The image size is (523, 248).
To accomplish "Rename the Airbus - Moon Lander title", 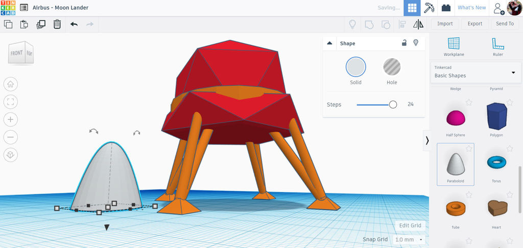I will coord(60,8).
